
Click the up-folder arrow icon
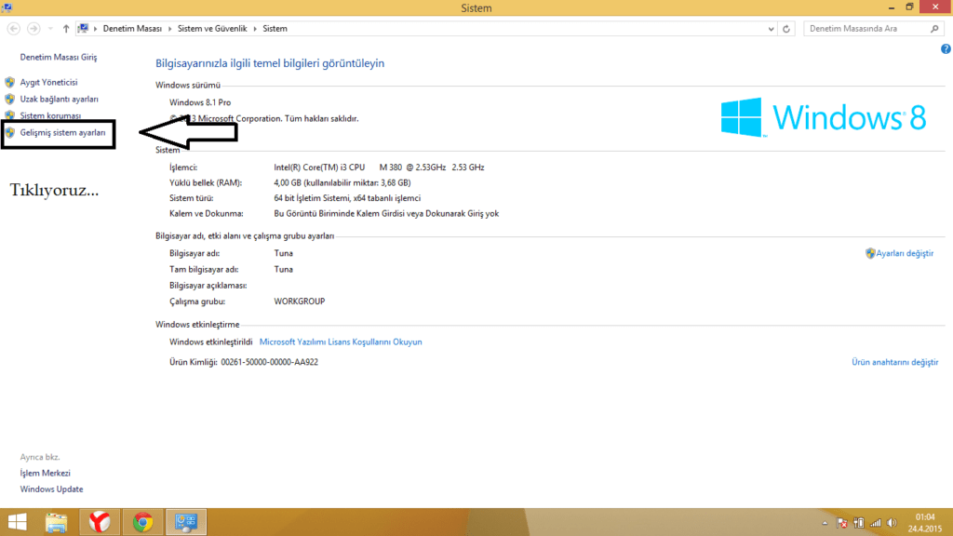click(x=64, y=29)
